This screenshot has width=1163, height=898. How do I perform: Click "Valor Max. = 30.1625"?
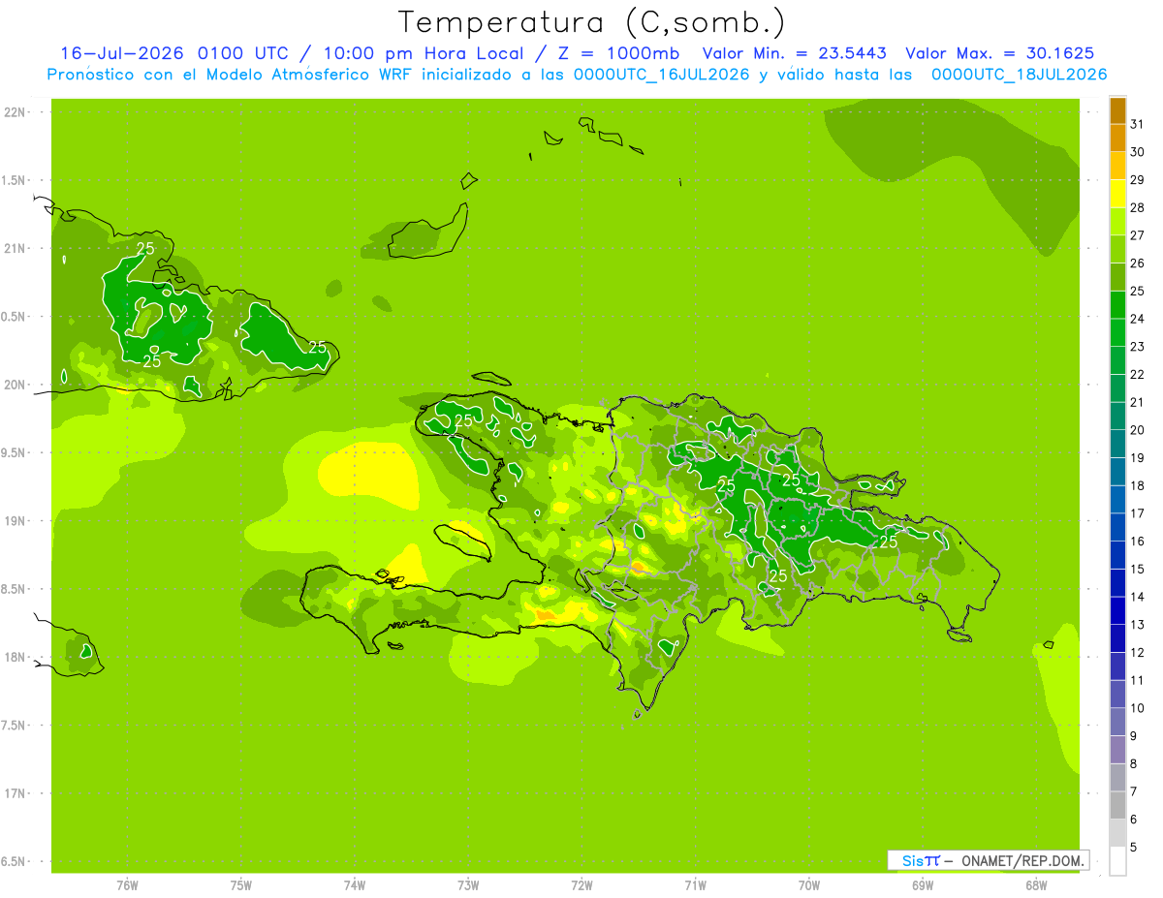coord(1000,53)
